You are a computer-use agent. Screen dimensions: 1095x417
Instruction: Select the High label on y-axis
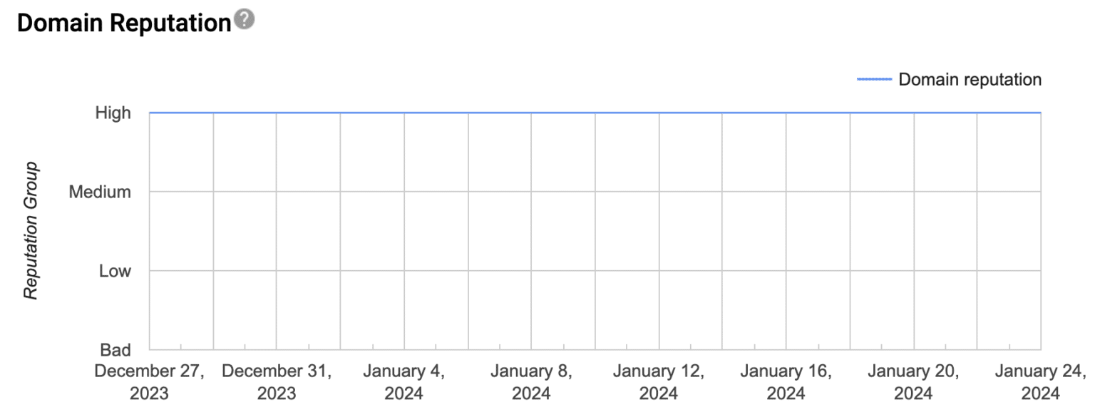coord(113,113)
